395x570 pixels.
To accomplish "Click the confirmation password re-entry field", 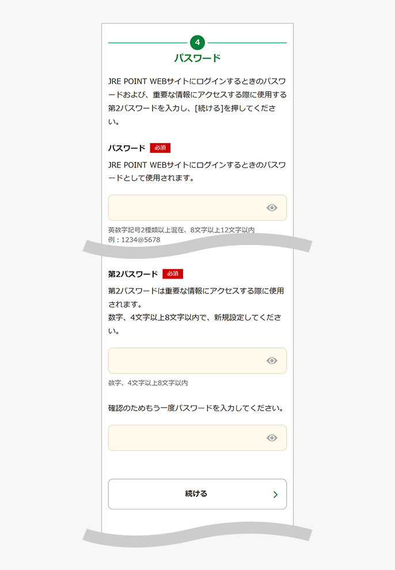I will (x=197, y=438).
